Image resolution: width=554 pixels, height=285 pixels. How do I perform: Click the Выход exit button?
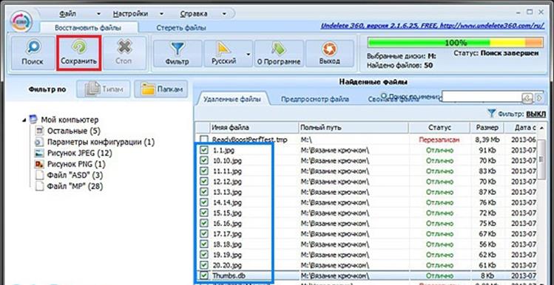(x=330, y=53)
